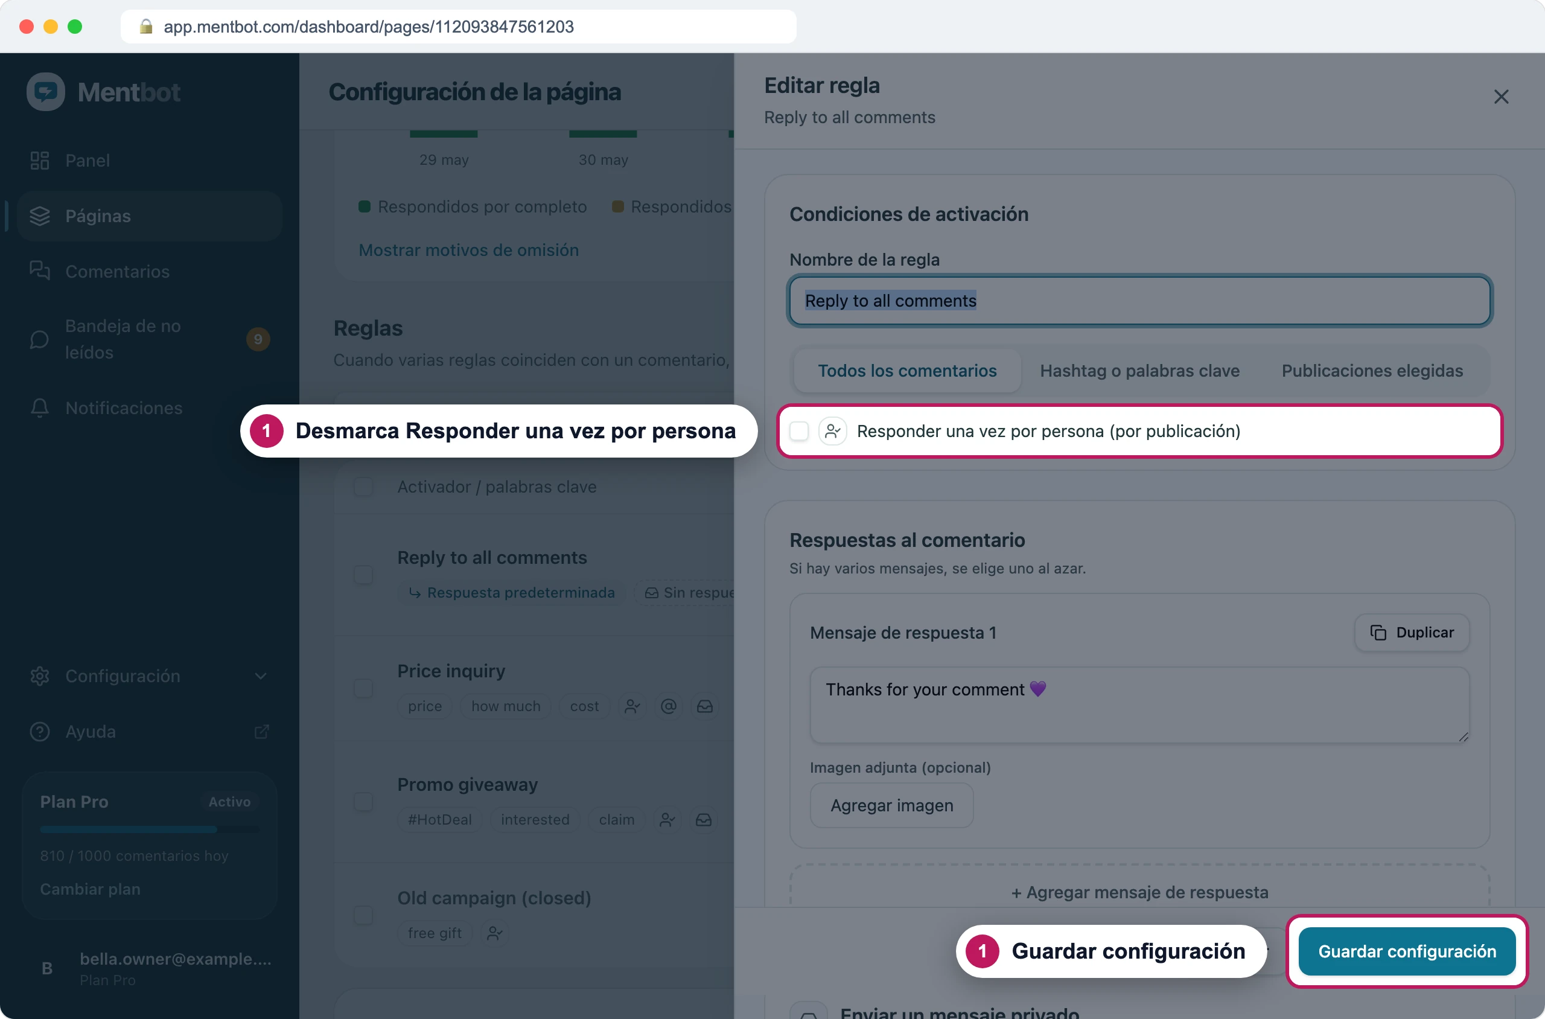This screenshot has width=1545, height=1019.
Task: Open Comentarios chat icon in sidebar
Action: click(x=40, y=271)
